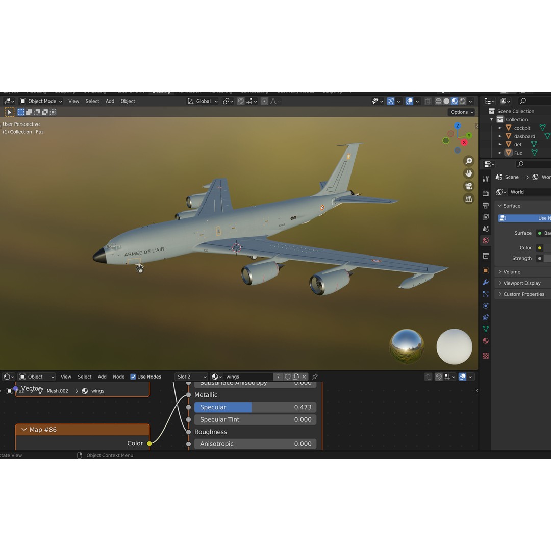Click the Use Nodes button in World
The height and width of the screenshot is (551, 551).
tap(524, 218)
